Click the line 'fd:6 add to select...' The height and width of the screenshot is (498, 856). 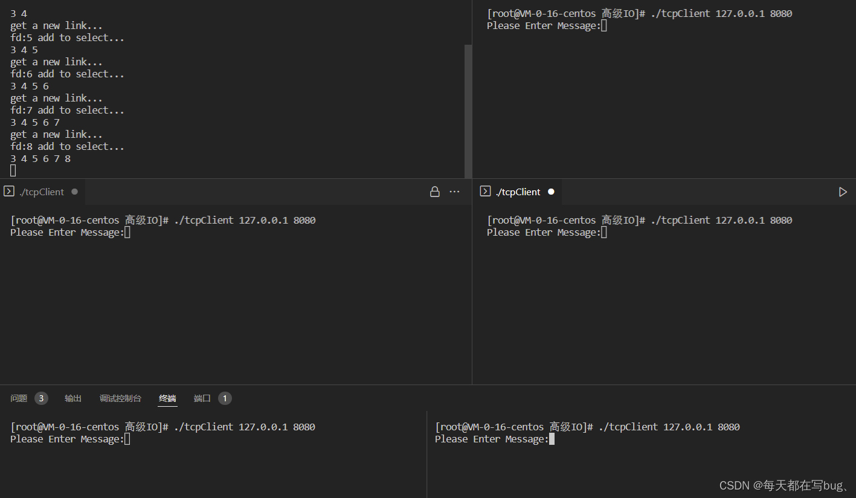click(68, 74)
